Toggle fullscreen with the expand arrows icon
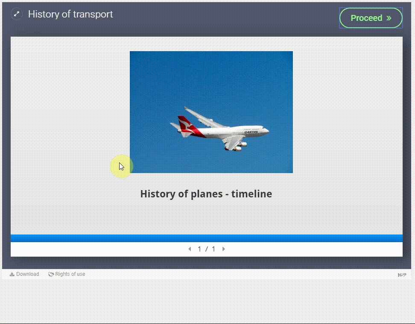The image size is (415, 324). tap(16, 14)
